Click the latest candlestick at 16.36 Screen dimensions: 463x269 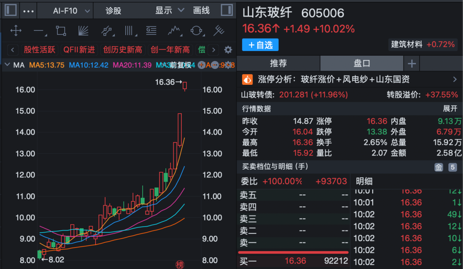pos(185,86)
